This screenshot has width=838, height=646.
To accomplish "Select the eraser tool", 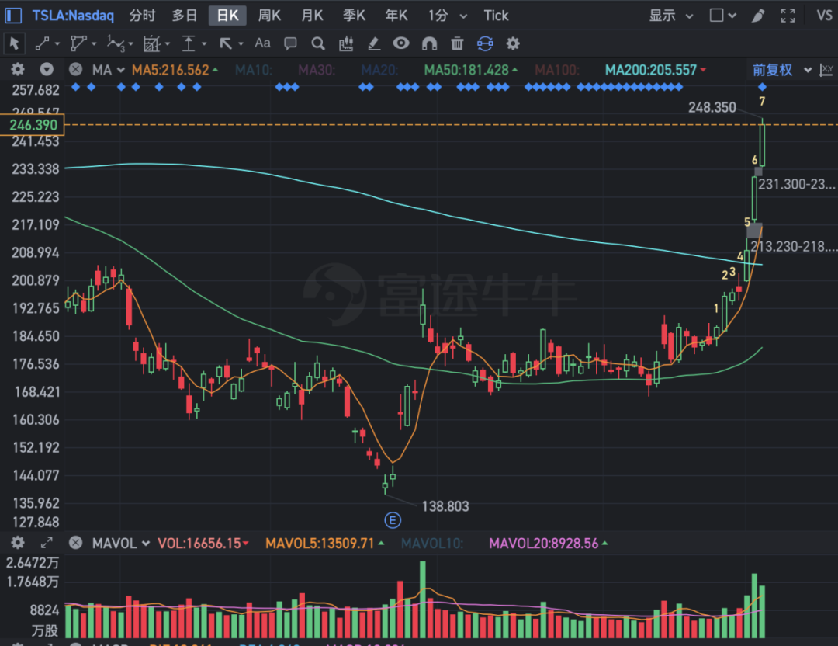I will point(374,43).
